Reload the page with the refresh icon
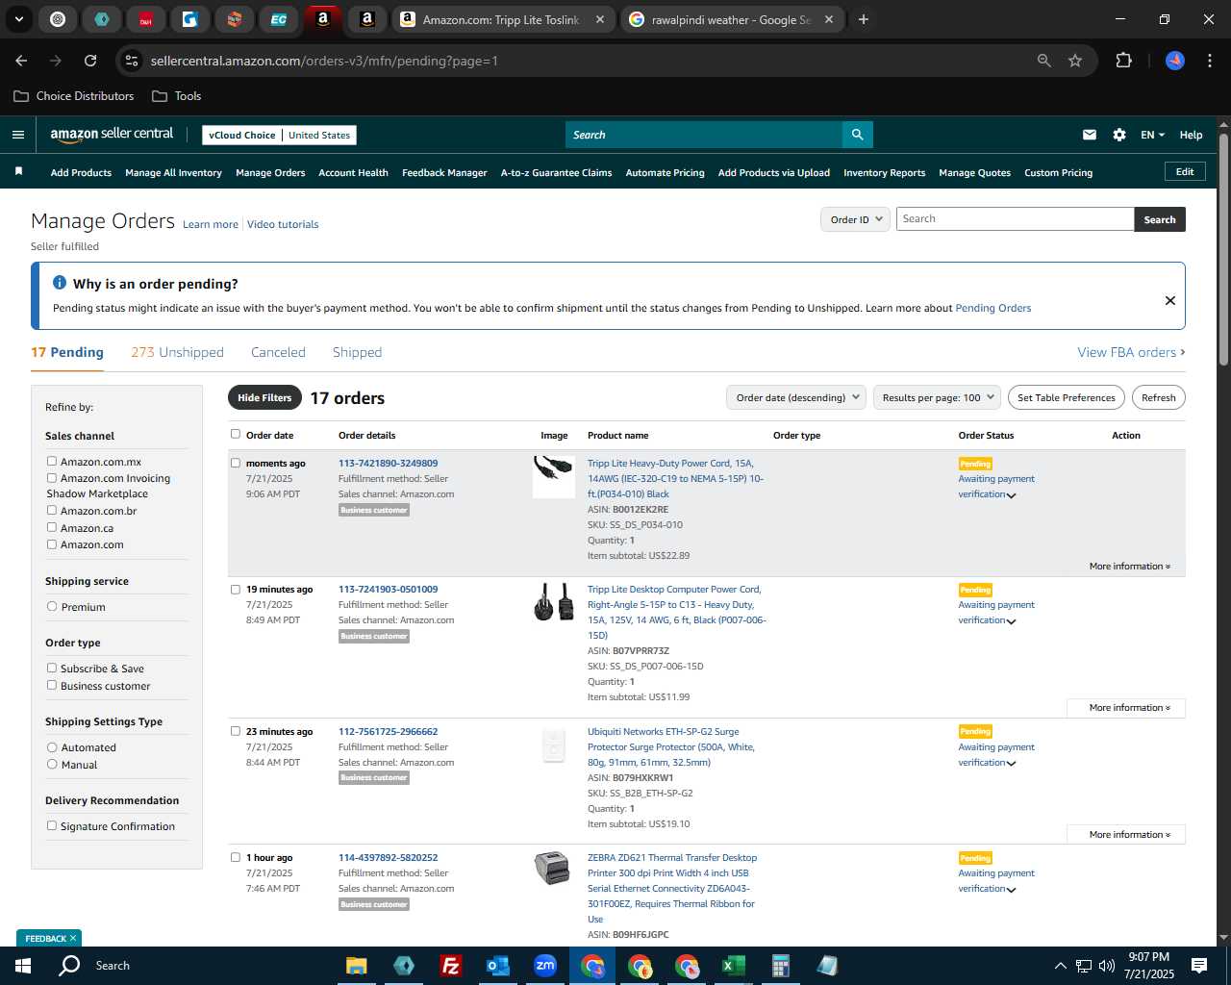Screen dimensions: 1231x985 click(90, 61)
